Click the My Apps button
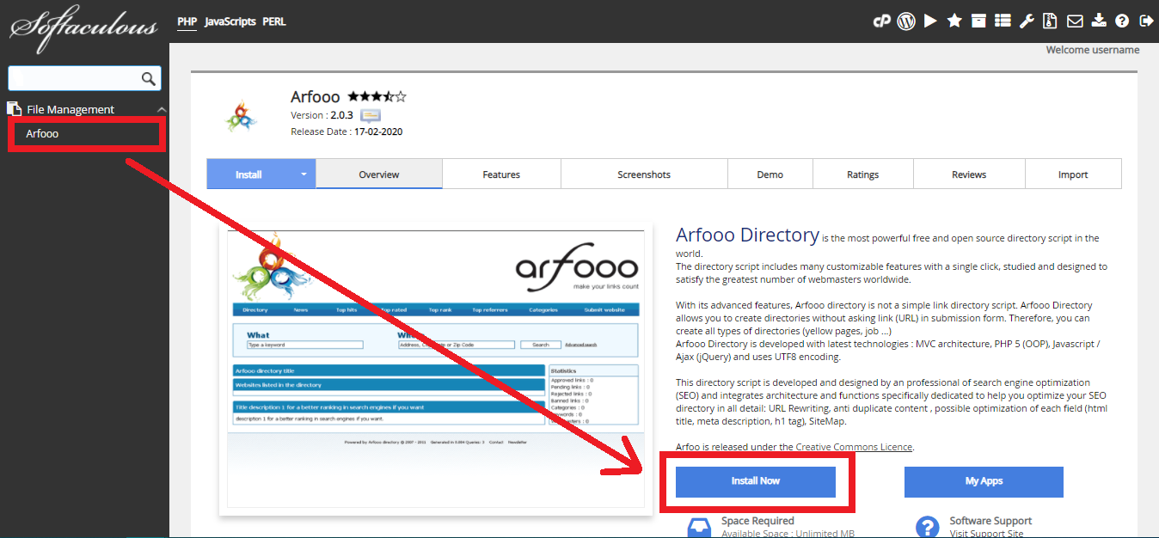Viewport: 1159px width, 538px height. (984, 481)
